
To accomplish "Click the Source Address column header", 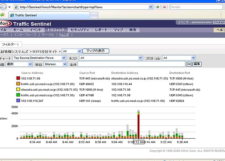I will coord(32,73).
